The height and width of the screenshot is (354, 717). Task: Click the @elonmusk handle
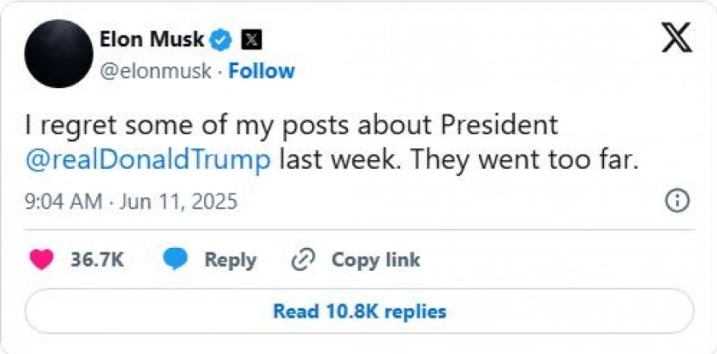coord(156,72)
